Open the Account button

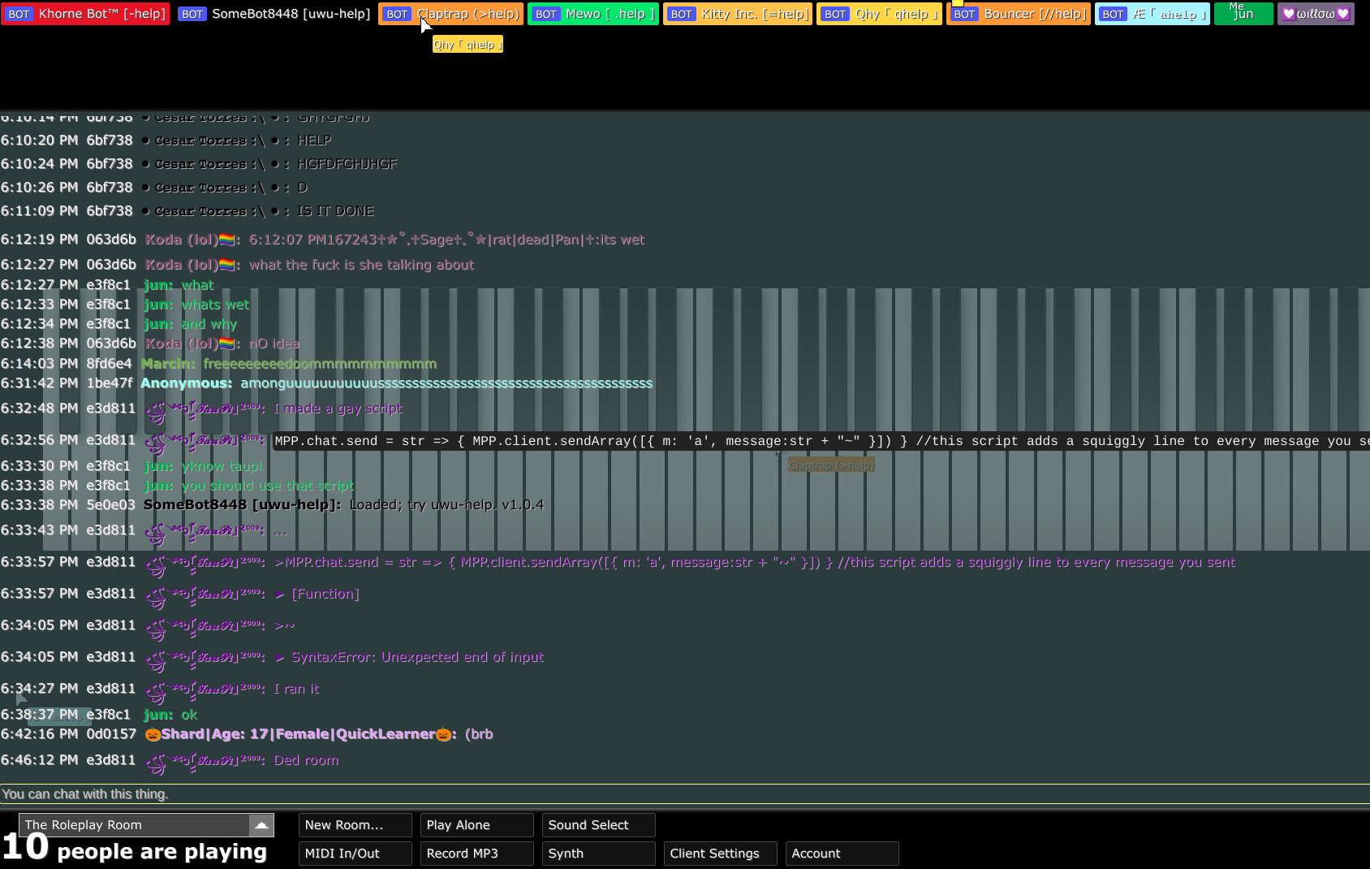(842, 854)
